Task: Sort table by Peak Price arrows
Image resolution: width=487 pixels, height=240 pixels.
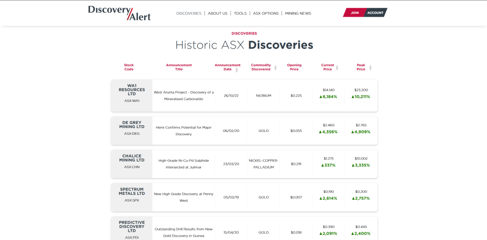Action: tap(370, 68)
